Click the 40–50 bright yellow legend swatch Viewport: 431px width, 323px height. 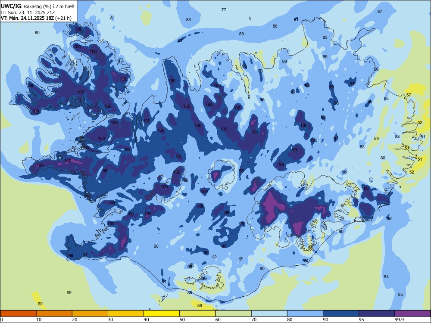point(162,314)
